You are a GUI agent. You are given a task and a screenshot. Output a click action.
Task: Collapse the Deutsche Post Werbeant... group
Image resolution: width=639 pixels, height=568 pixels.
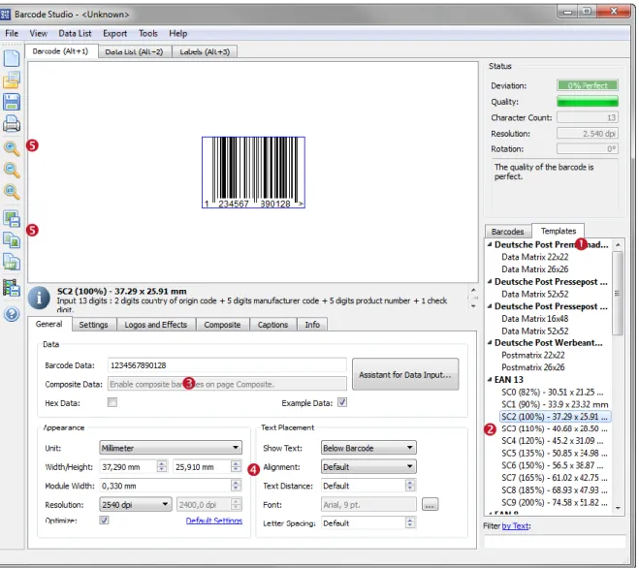tap(490, 343)
